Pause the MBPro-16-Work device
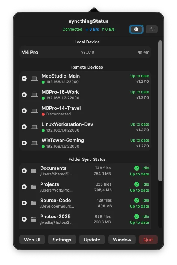This screenshot has width=177, height=265. 24,94
